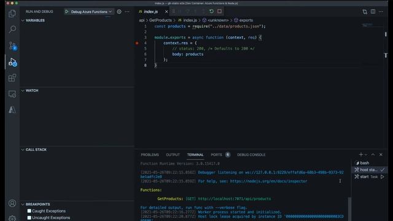Screen dimensions: 393x221
Task: Open Remote Explorer view in activity bar
Action: 12,94
